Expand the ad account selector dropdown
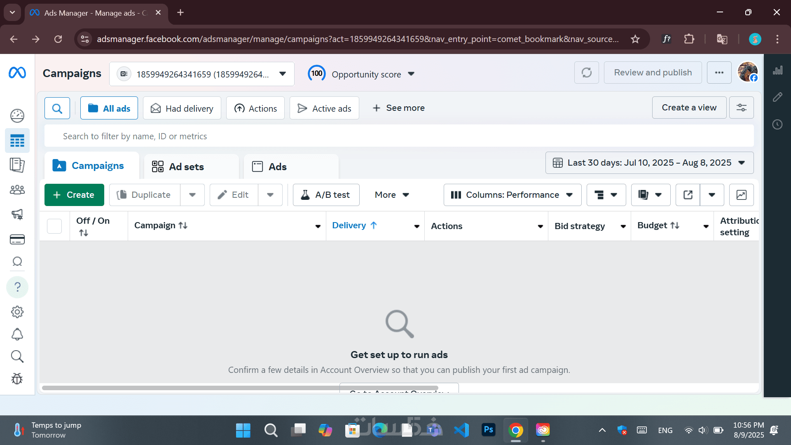The width and height of the screenshot is (791, 445). pyautogui.click(x=283, y=74)
